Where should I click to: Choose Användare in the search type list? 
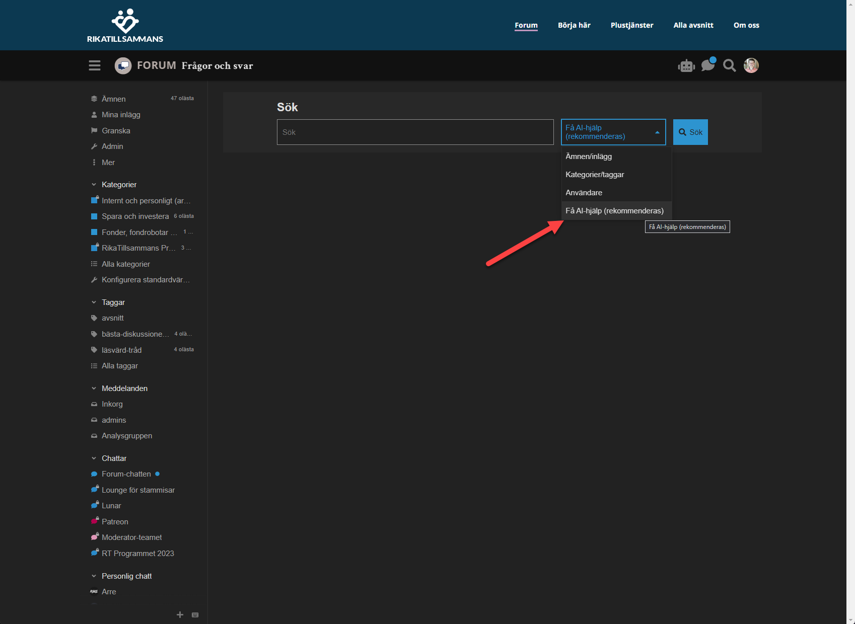tap(584, 193)
